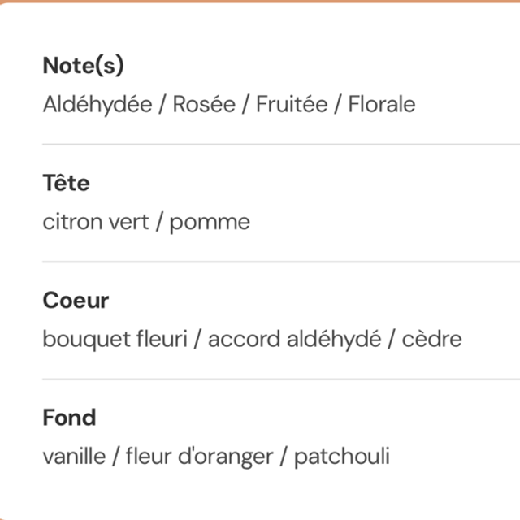Select the "vanille" ingredient
This screenshot has height=520, width=520.
pyautogui.click(x=74, y=456)
